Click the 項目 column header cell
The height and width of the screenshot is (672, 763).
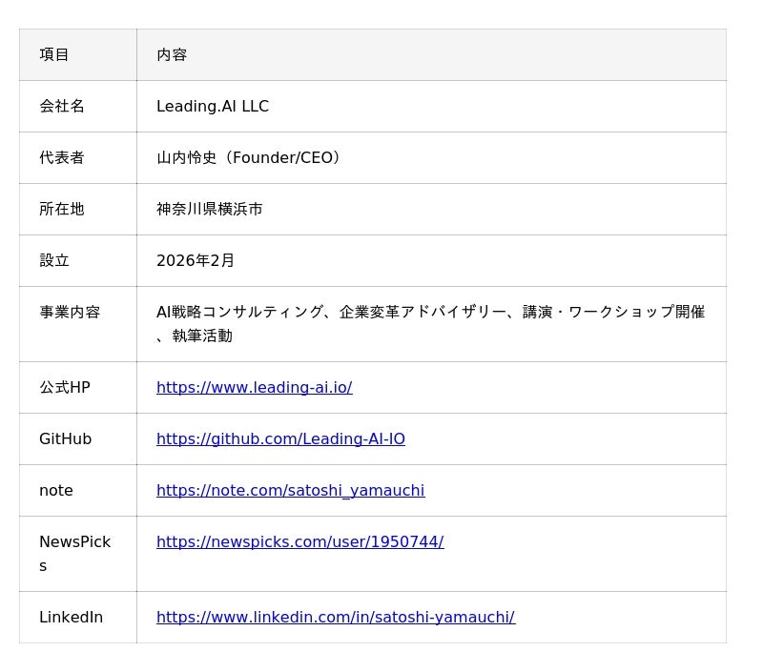click(x=54, y=54)
